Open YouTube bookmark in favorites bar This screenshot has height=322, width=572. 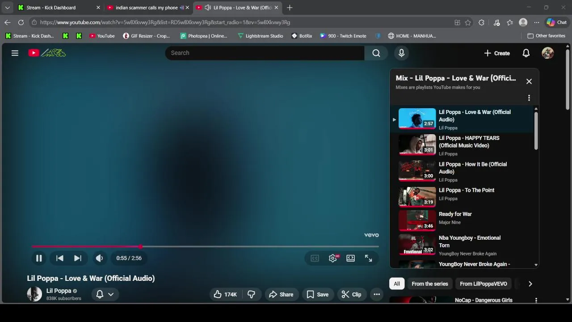tap(102, 36)
